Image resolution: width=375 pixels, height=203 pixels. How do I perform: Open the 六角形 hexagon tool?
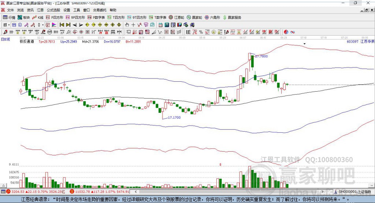pos(212,18)
